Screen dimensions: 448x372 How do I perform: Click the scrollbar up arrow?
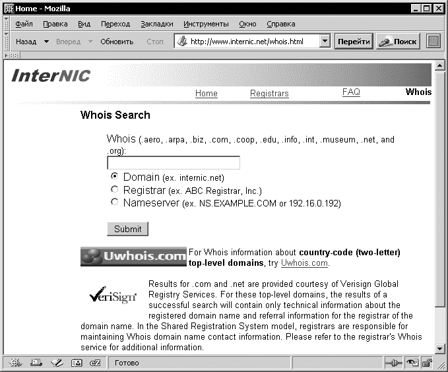439,66
